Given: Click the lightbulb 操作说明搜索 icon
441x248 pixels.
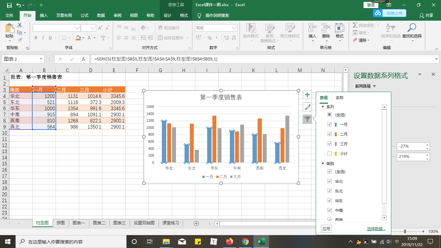Looking at the screenshot, I should point(200,15).
